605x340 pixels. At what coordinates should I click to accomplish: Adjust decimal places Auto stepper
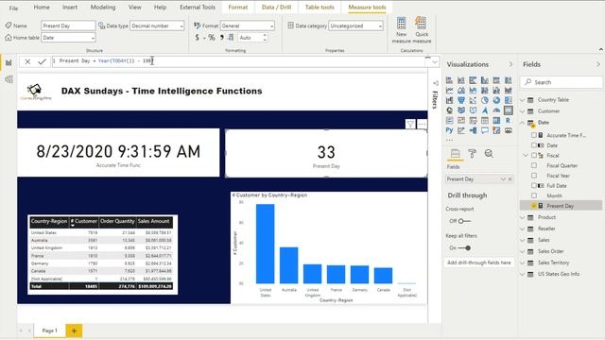pos(265,38)
